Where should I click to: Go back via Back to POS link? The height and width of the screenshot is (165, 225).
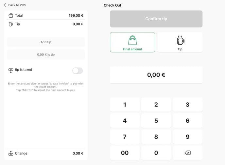tap(17, 5)
